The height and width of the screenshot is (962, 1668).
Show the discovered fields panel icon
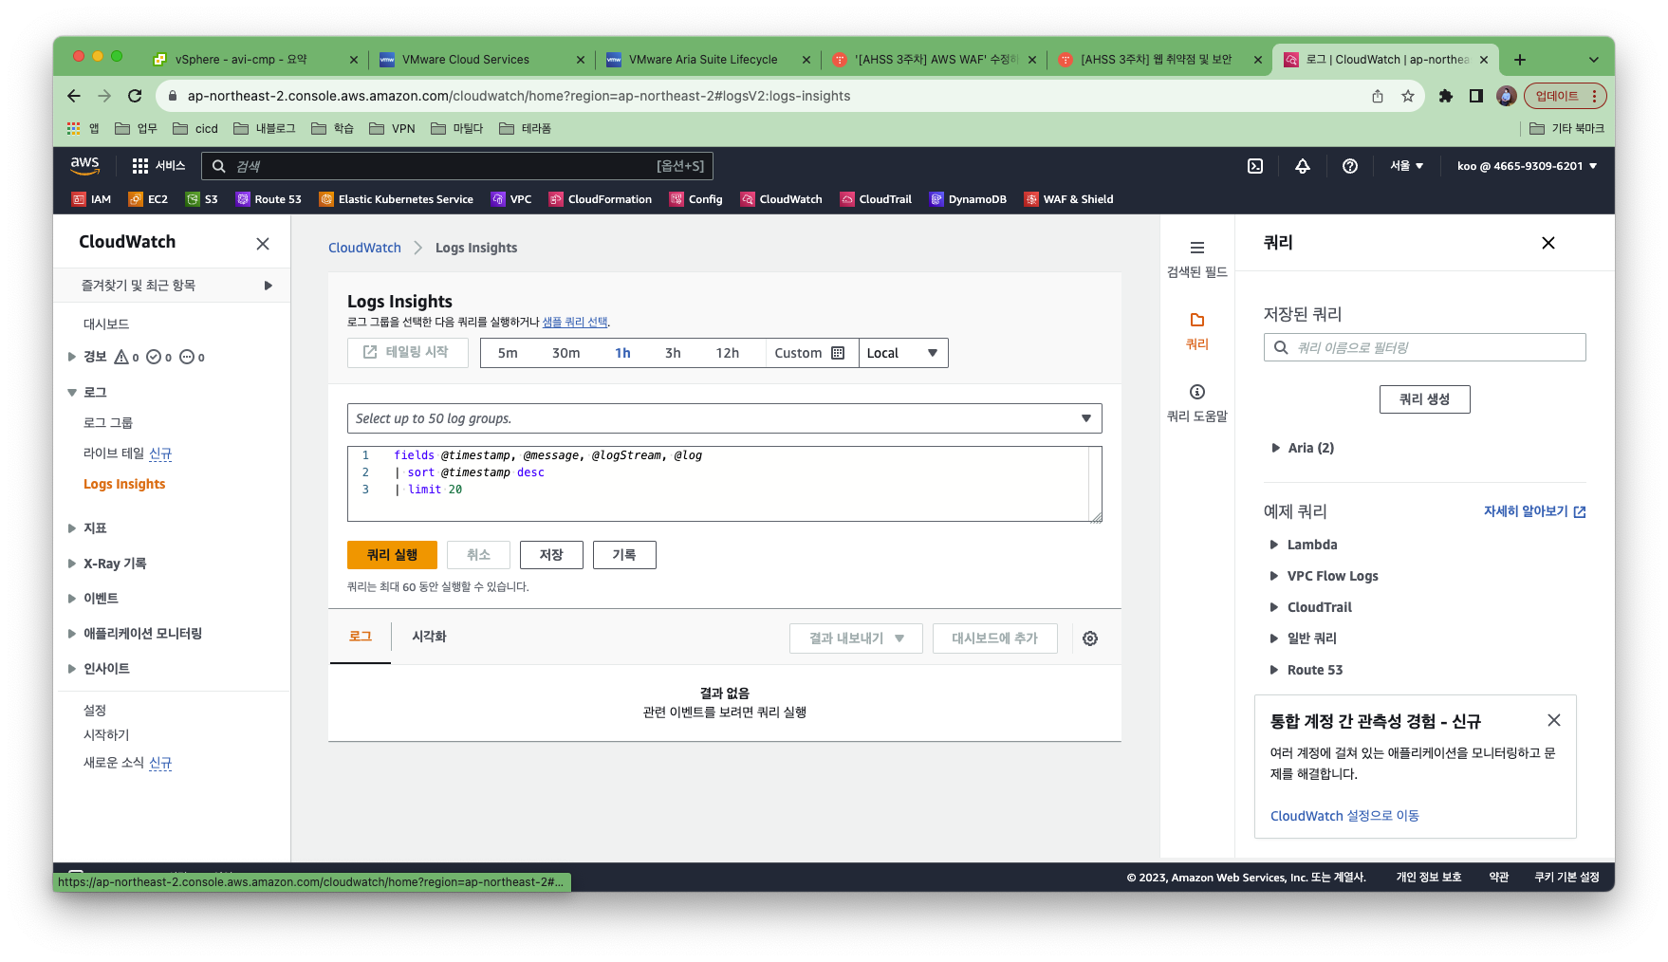click(1197, 248)
